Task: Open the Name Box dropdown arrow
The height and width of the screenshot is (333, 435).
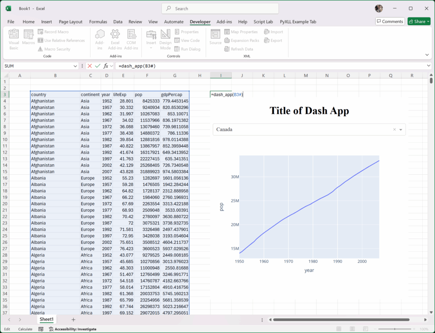Action: (75, 66)
